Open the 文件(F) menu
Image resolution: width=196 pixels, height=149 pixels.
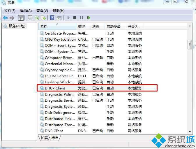coord(10,11)
